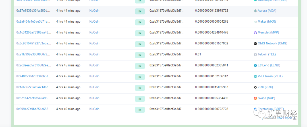Open the V-ID Token (VIDT) link

point(270,76)
